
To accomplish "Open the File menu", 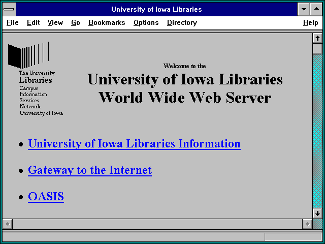I will (12, 22).
